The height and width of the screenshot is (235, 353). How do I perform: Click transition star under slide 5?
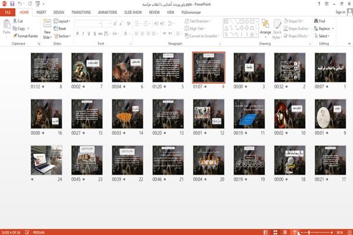165,87
